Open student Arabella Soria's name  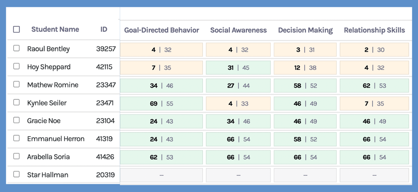pos(49,157)
